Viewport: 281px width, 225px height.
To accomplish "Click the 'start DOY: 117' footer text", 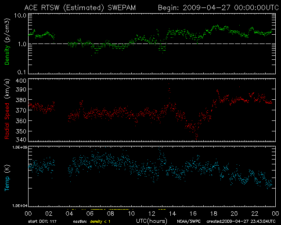I will coord(42,221).
